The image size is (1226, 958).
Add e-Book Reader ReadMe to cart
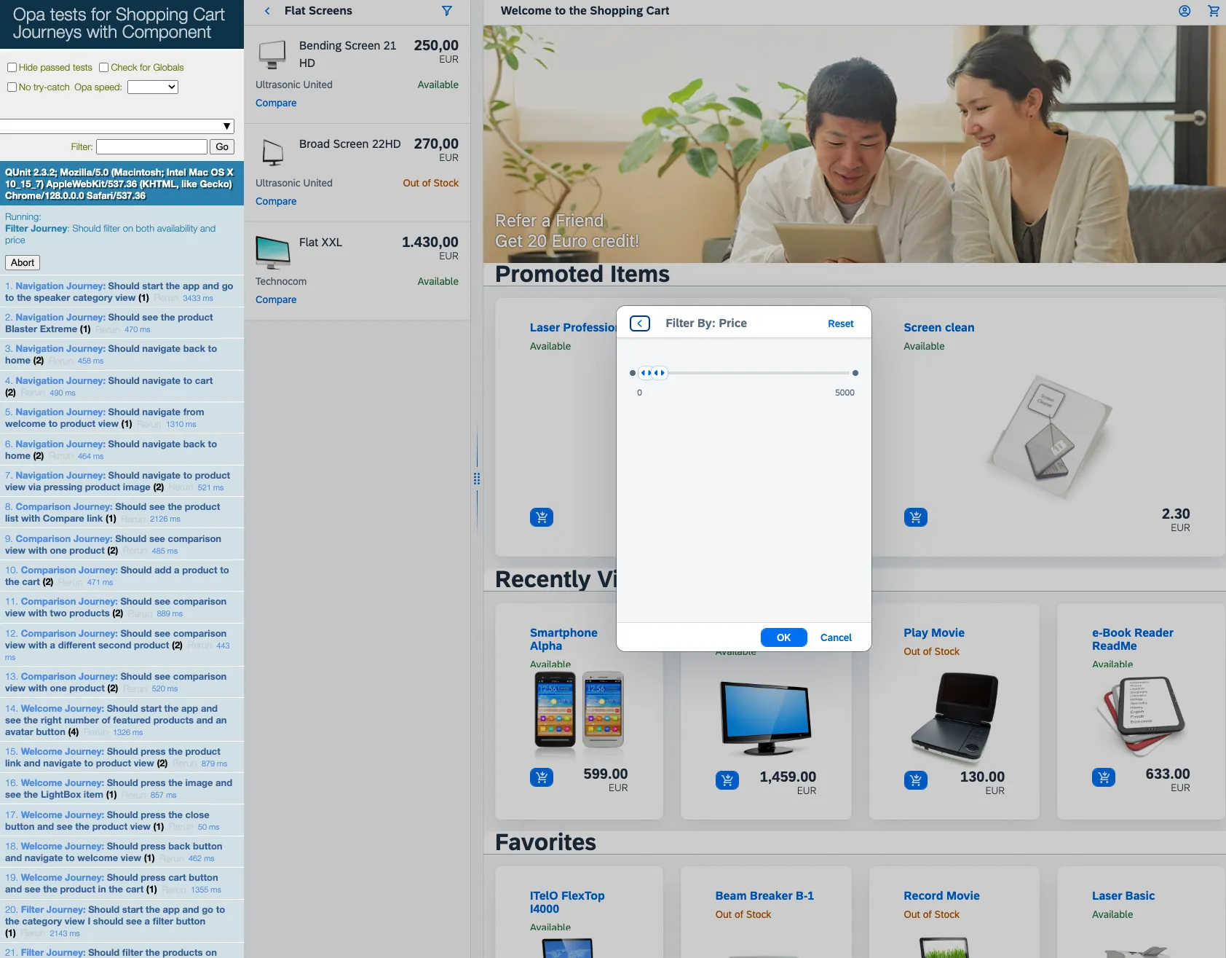1103,777
